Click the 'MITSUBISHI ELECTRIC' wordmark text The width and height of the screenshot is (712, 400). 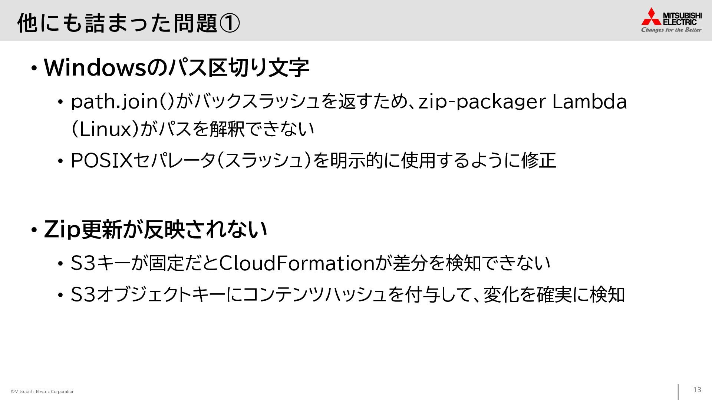[x=682, y=19]
